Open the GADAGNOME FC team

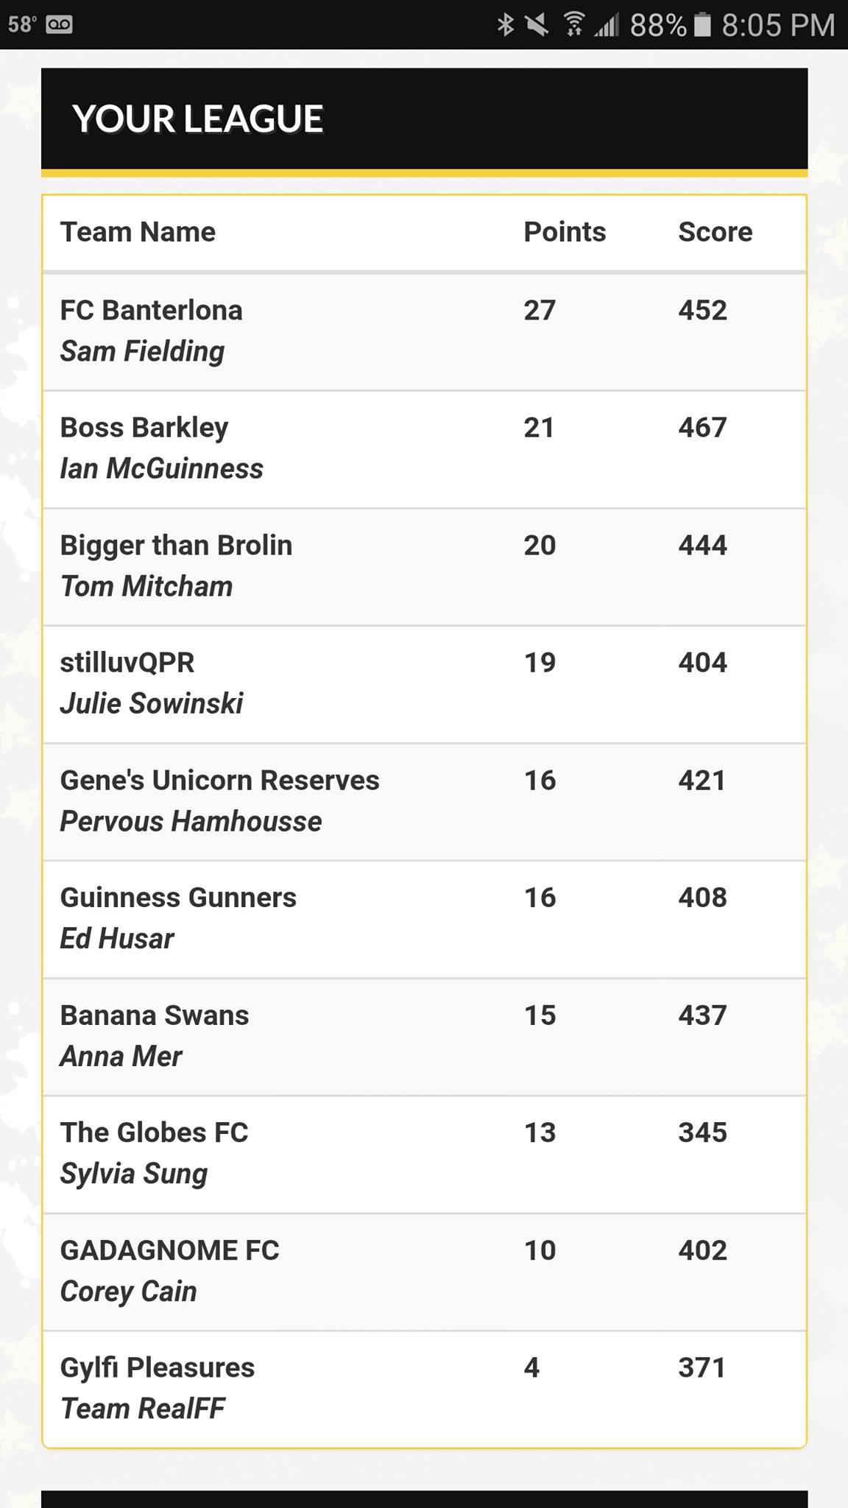tap(424, 1272)
